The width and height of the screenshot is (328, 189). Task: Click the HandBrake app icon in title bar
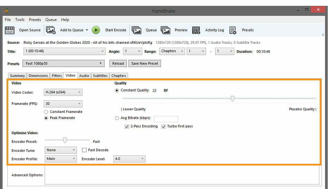(x=6, y=10)
